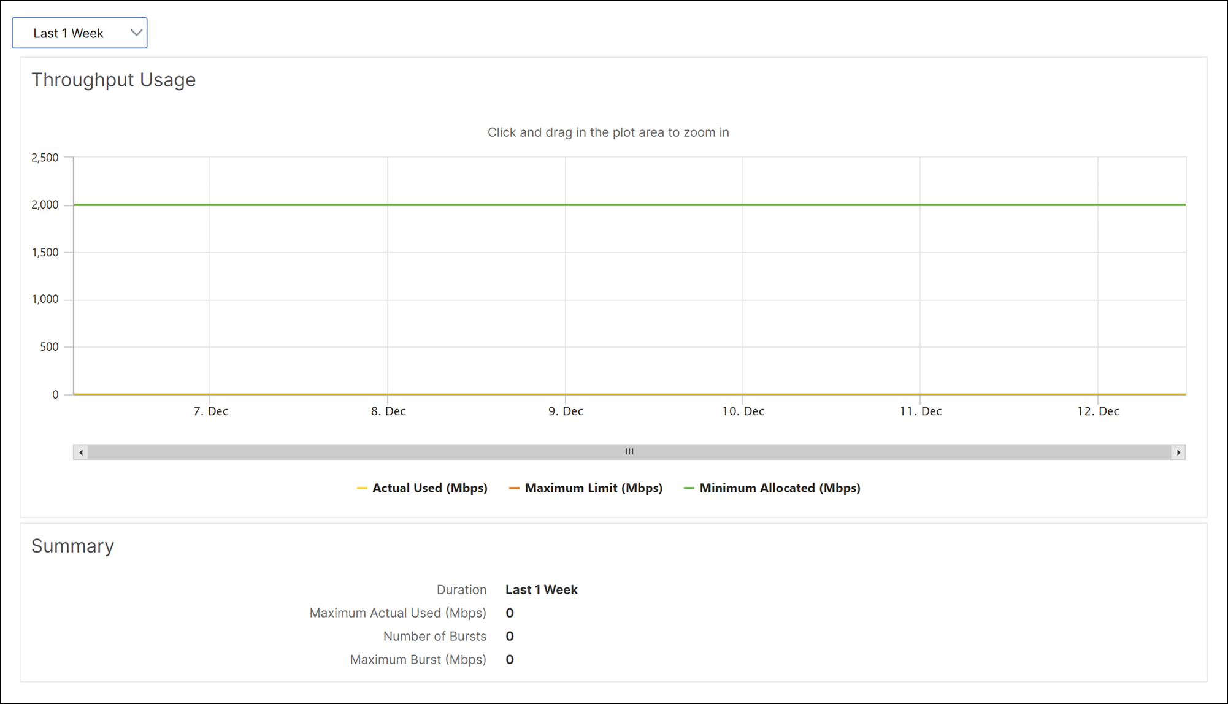
Task: Click the 9. Dec axis label
Action: [566, 411]
